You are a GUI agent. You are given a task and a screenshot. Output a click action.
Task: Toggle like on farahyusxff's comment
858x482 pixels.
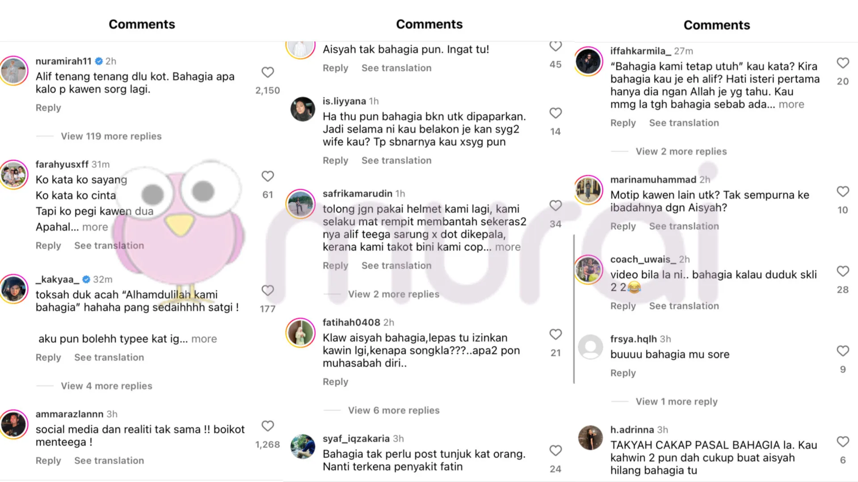click(x=267, y=177)
